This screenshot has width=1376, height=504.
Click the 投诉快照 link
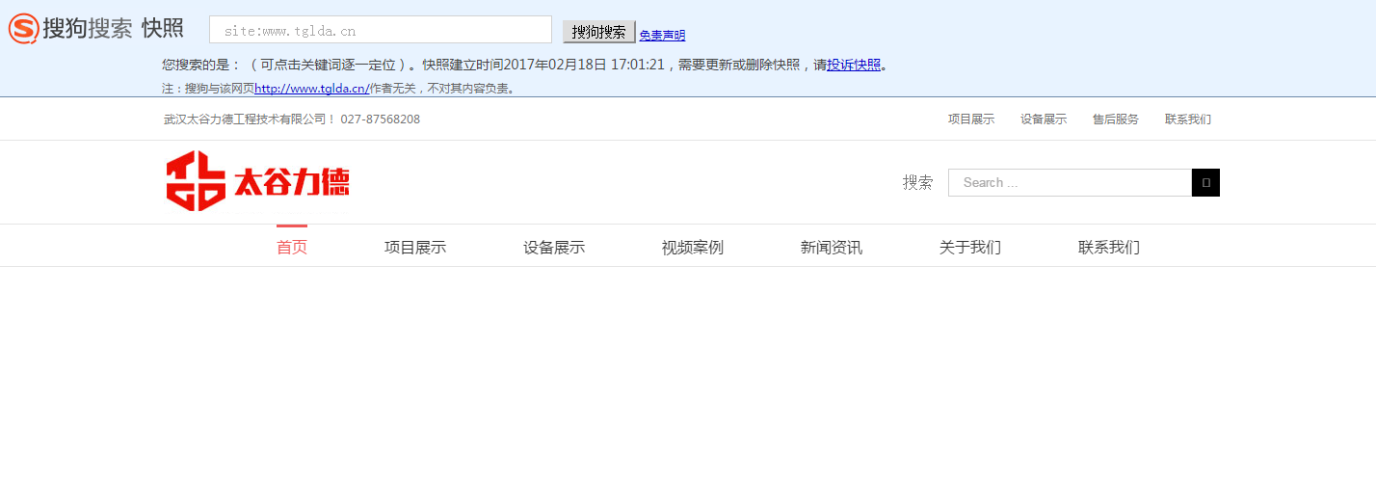pos(853,65)
